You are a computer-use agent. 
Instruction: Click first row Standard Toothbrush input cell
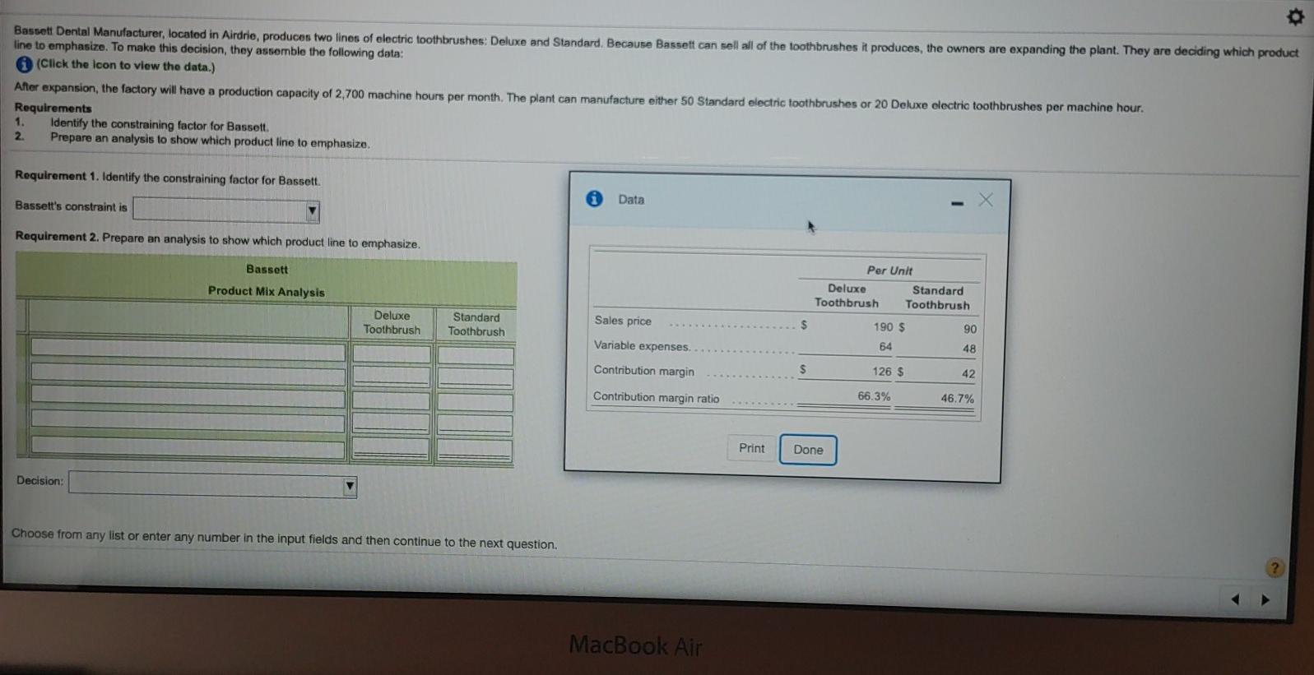coord(476,356)
